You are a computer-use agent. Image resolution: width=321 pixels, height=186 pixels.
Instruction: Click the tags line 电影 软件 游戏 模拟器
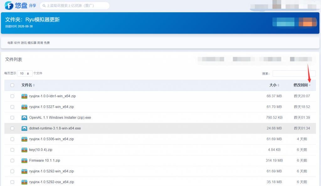[x=29, y=43]
